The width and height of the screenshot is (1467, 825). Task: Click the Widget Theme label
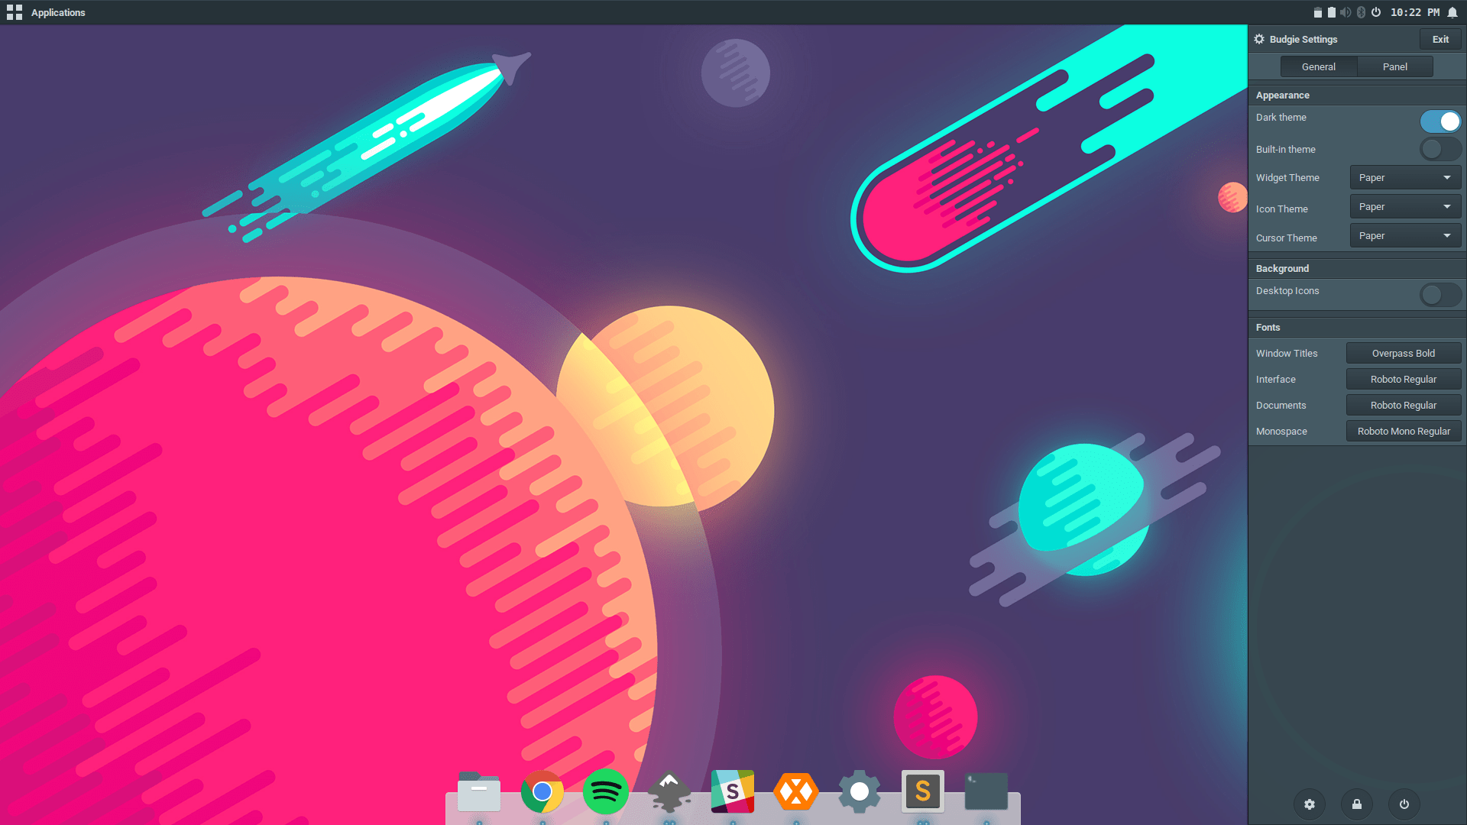(1287, 177)
